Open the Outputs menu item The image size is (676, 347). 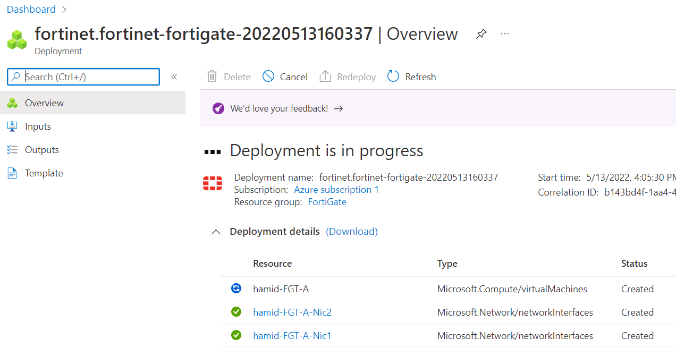click(x=93, y=150)
